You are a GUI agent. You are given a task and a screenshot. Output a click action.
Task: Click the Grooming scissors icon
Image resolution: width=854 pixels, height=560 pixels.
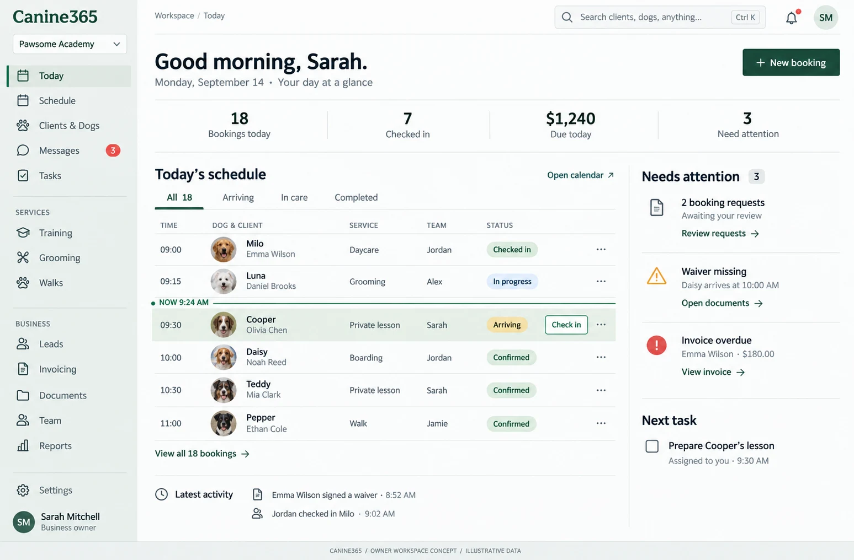23,257
